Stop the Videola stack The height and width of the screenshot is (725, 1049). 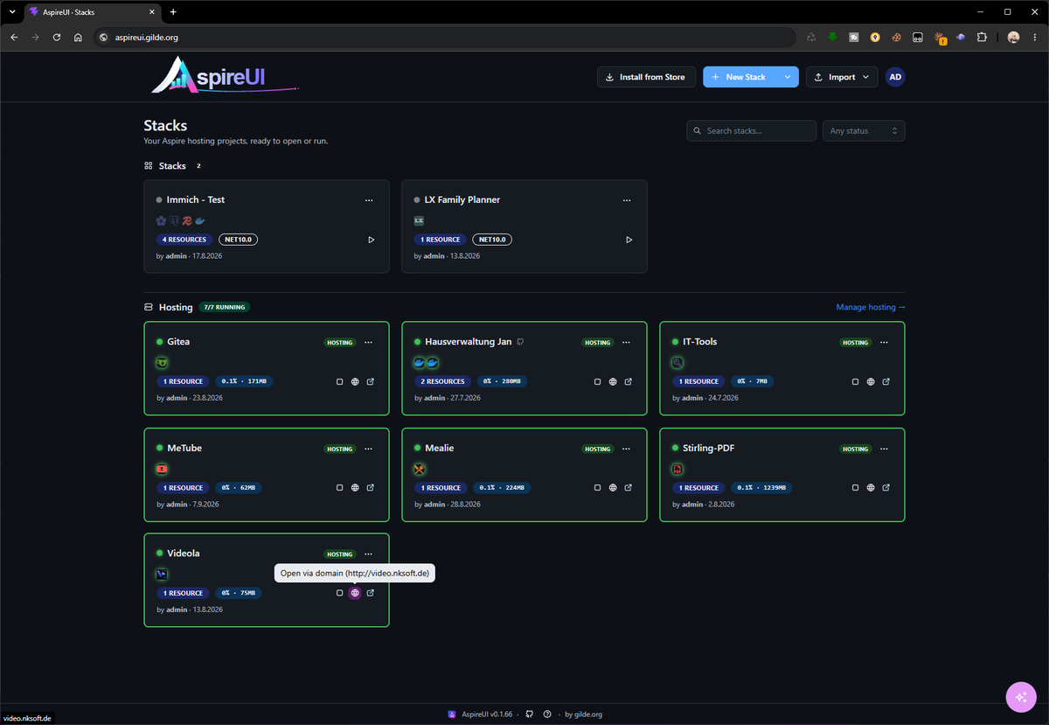coord(340,593)
